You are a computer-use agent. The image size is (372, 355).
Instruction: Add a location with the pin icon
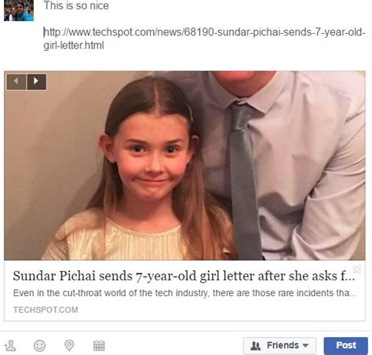pyautogui.click(x=69, y=346)
